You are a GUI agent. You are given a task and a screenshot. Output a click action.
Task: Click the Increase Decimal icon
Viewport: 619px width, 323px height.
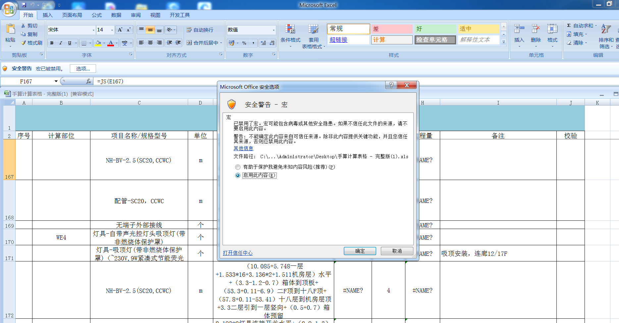coord(263,43)
